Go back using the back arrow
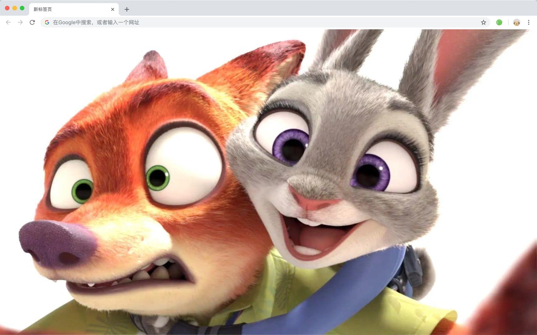 click(8, 22)
